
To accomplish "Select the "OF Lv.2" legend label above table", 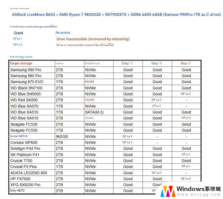I will (x=17, y=44).
